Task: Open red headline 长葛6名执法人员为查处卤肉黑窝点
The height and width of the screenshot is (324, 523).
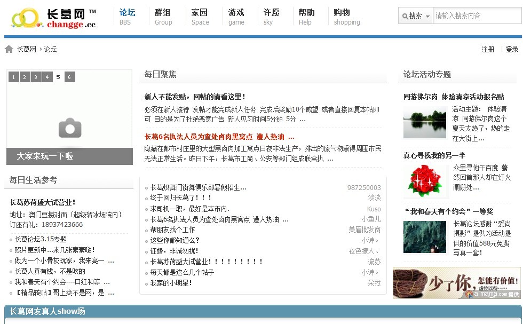Action: pyautogui.click(x=219, y=137)
